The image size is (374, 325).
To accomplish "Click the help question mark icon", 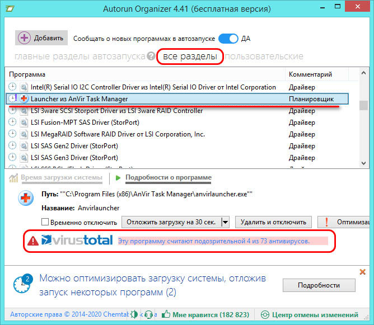I will click(x=151, y=56).
